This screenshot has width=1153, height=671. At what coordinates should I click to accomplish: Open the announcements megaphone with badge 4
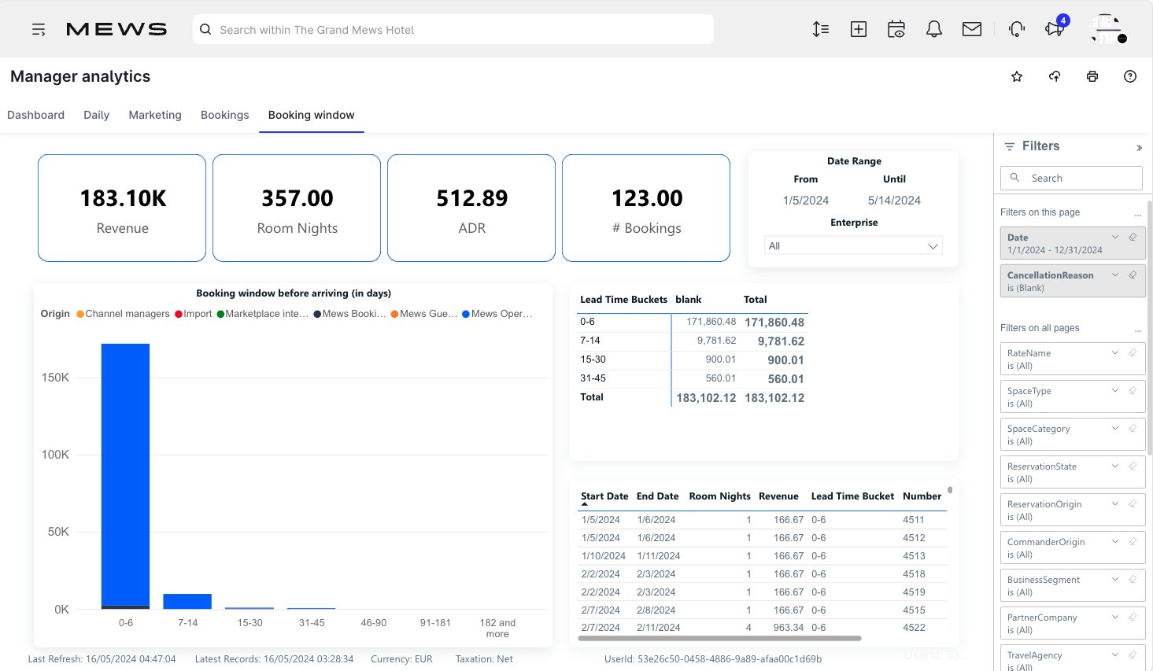tap(1054, 29)
